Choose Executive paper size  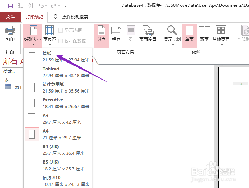pos(58,103)
